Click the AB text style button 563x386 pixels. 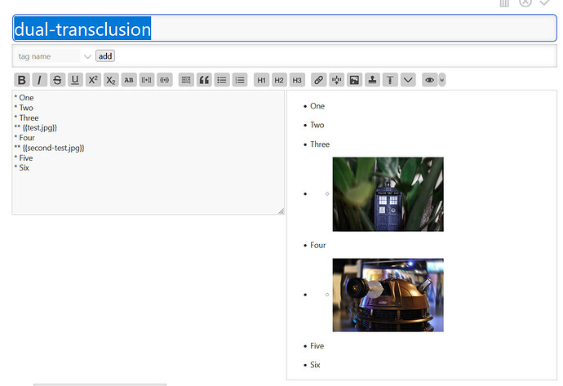(129, 80)
